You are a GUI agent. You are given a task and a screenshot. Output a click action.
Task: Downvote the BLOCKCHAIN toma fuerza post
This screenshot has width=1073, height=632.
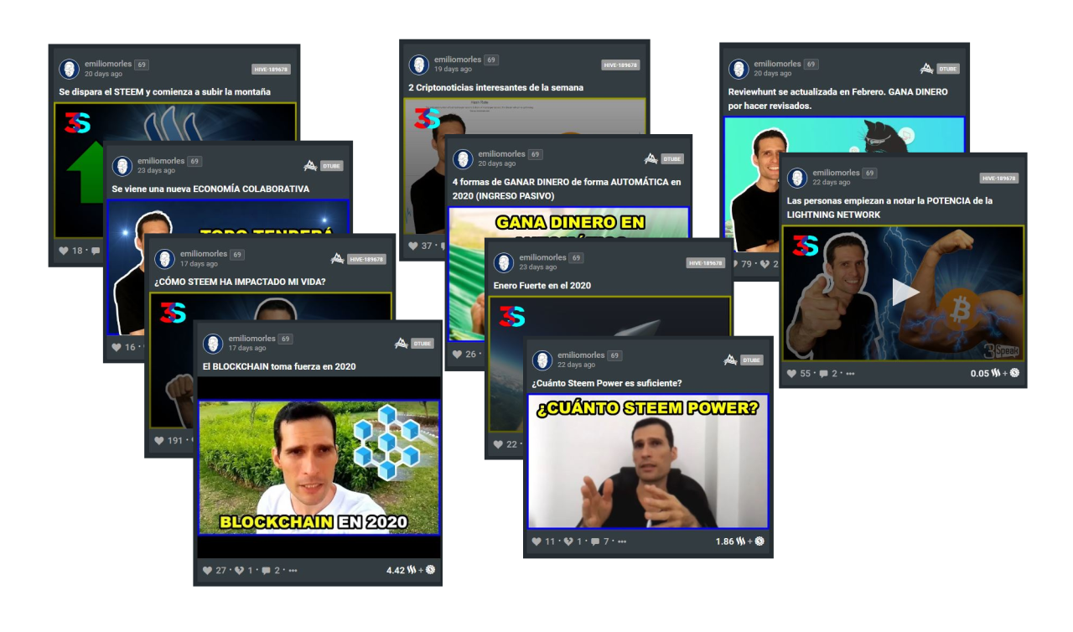[239, 571]
